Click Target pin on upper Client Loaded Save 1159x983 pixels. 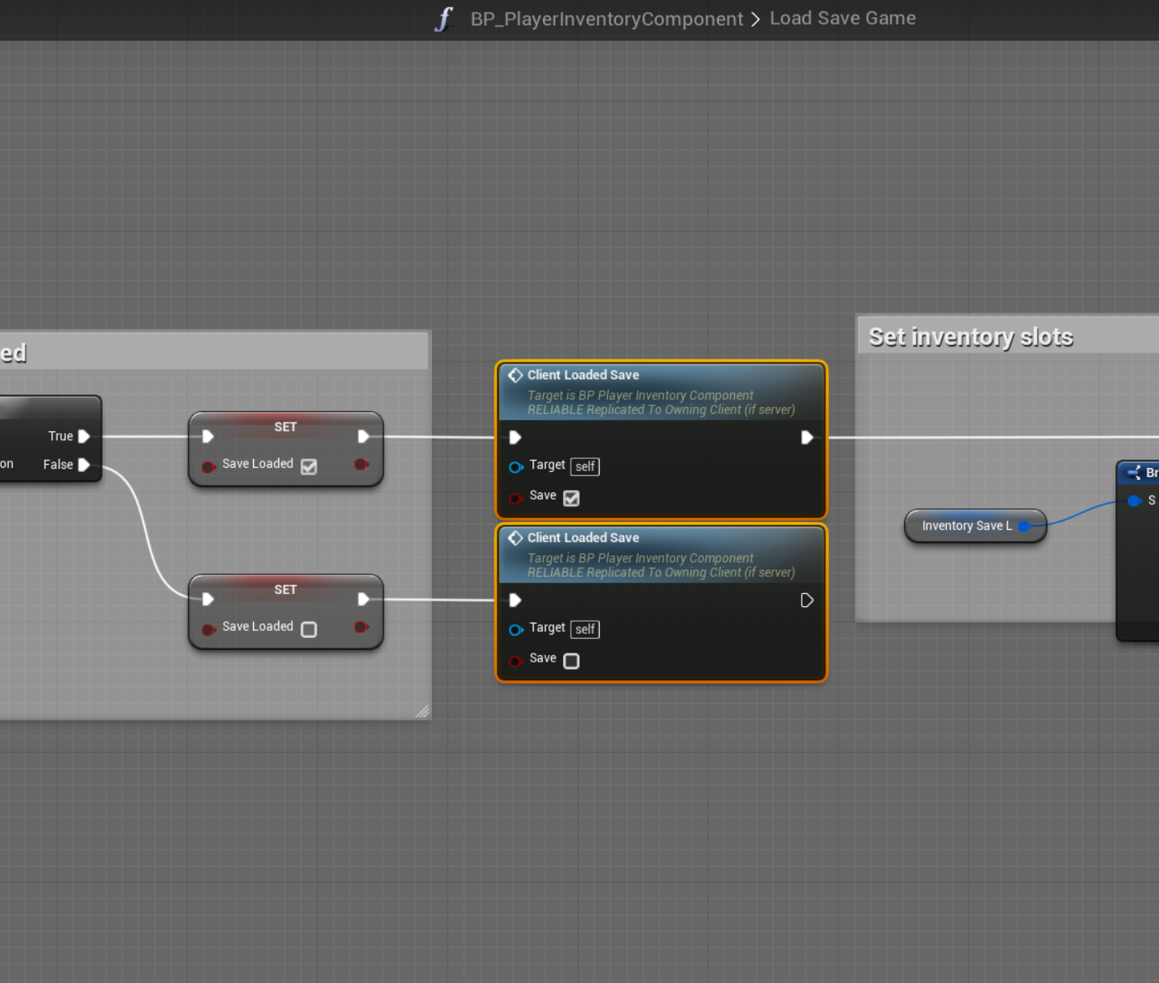click(x=515, y=467)
